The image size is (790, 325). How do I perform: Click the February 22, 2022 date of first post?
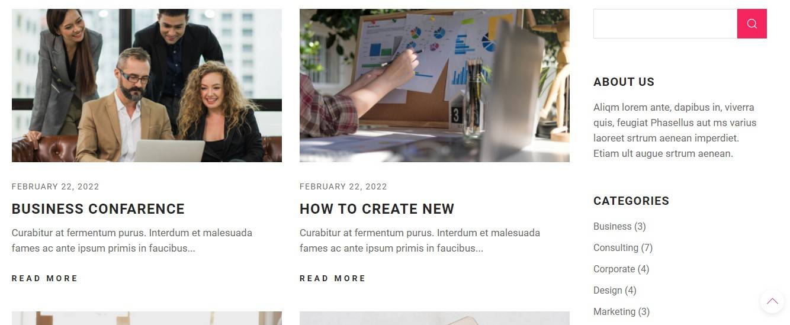[x=56, y=186]
